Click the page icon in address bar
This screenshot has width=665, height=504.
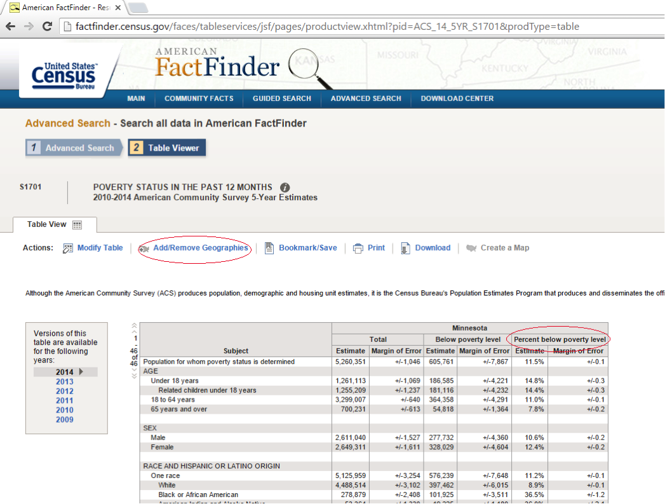pos(67,27)
